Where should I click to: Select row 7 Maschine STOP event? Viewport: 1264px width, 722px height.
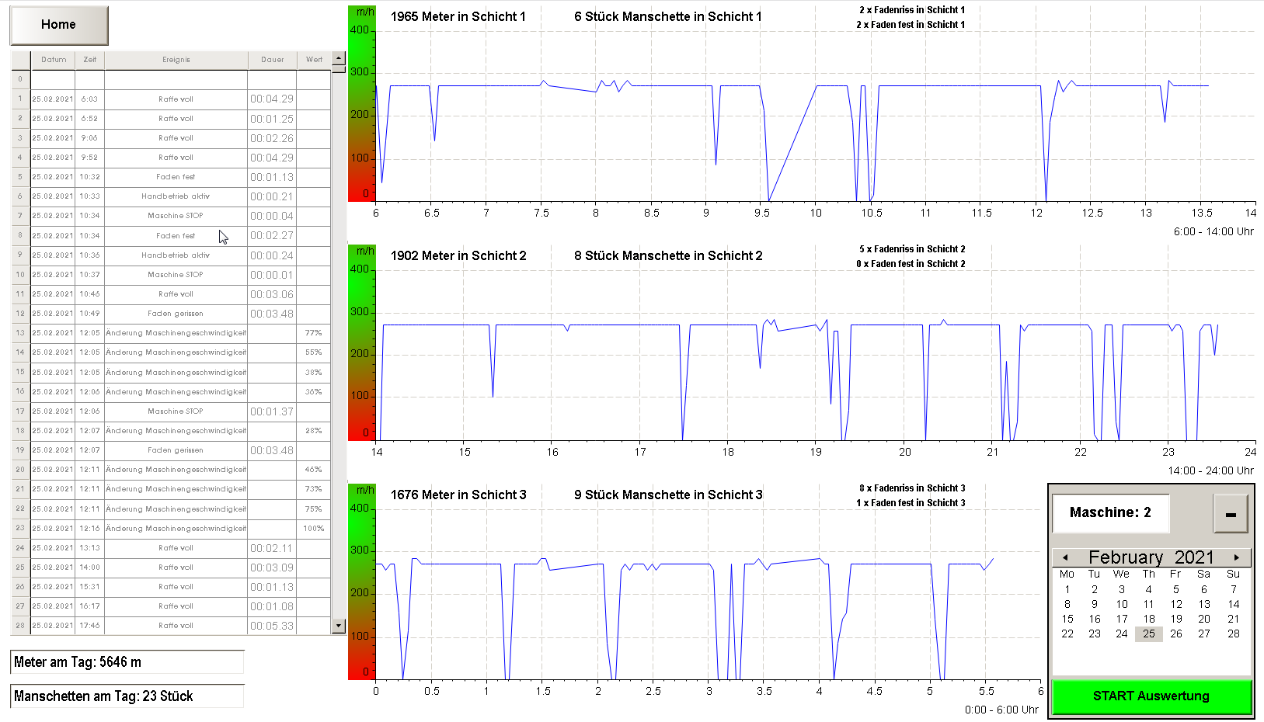coord(176,216)
